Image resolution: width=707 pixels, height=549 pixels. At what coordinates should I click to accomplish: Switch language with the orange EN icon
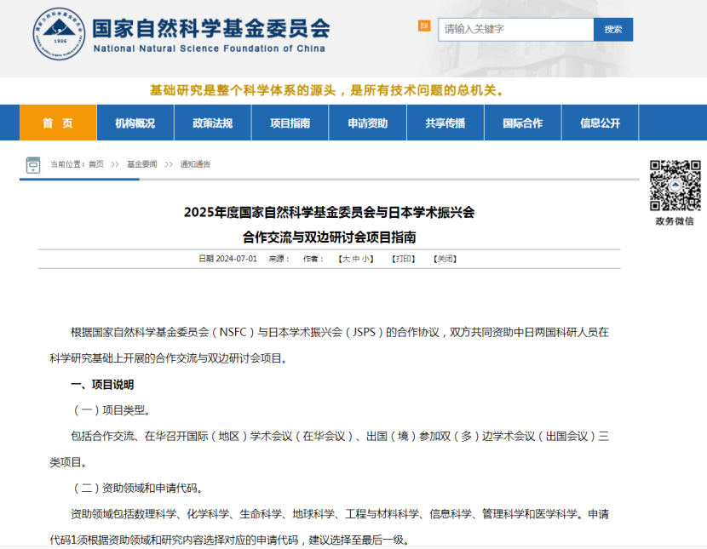click(424, 26)
